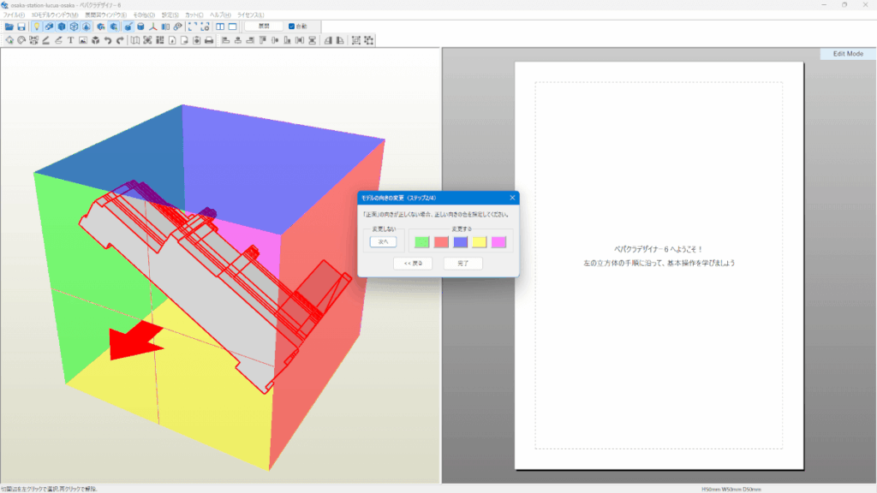Click the Redo arrow icon
Screen dimensions: 877x493
pos(121,40)
